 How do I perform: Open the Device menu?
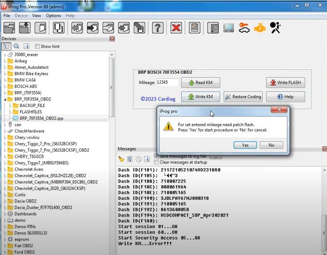pos(21,15)
